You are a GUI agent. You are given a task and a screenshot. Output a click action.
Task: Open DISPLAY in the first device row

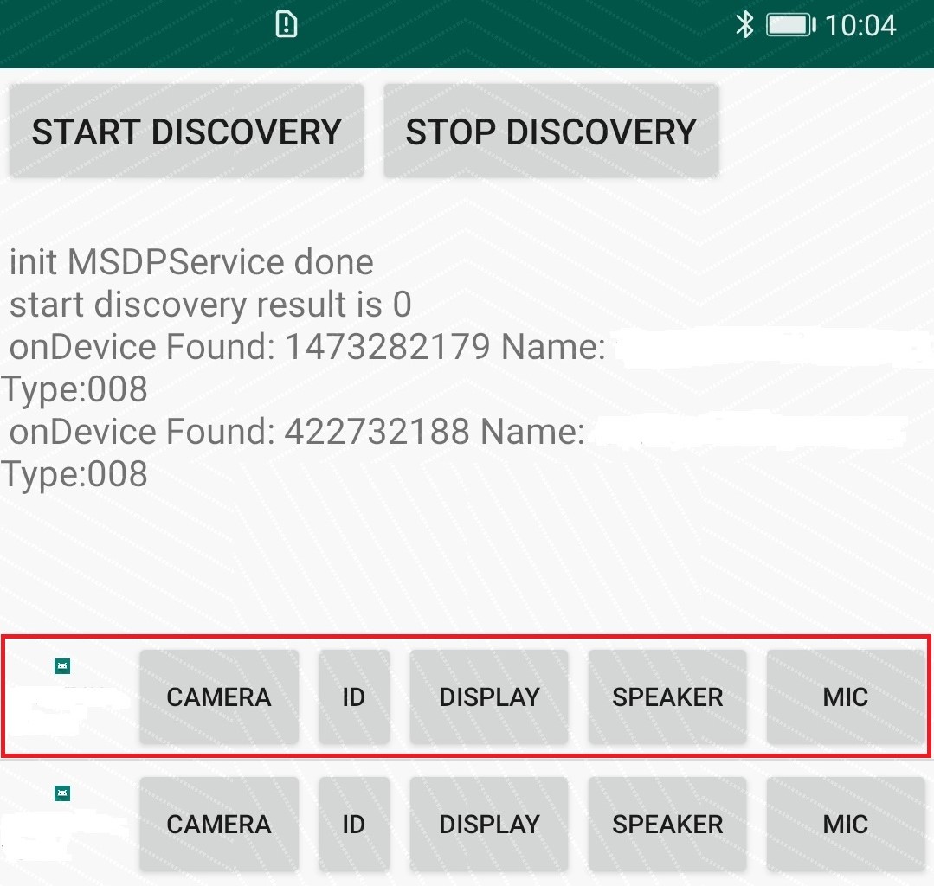(x=489, y=697)
